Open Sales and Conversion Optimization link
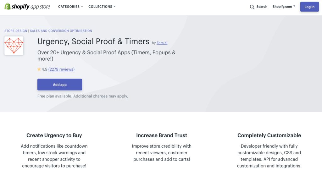 [x=61, y=31]
